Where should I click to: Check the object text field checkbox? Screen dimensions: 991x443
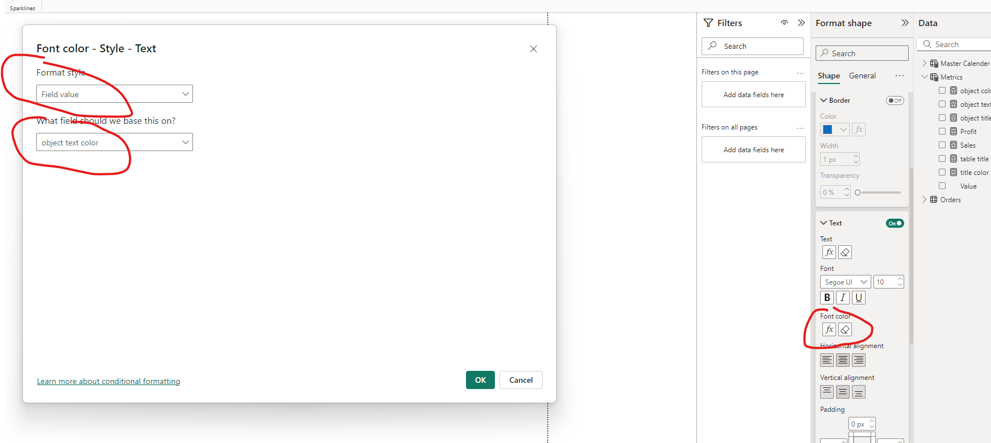[942, 104]
